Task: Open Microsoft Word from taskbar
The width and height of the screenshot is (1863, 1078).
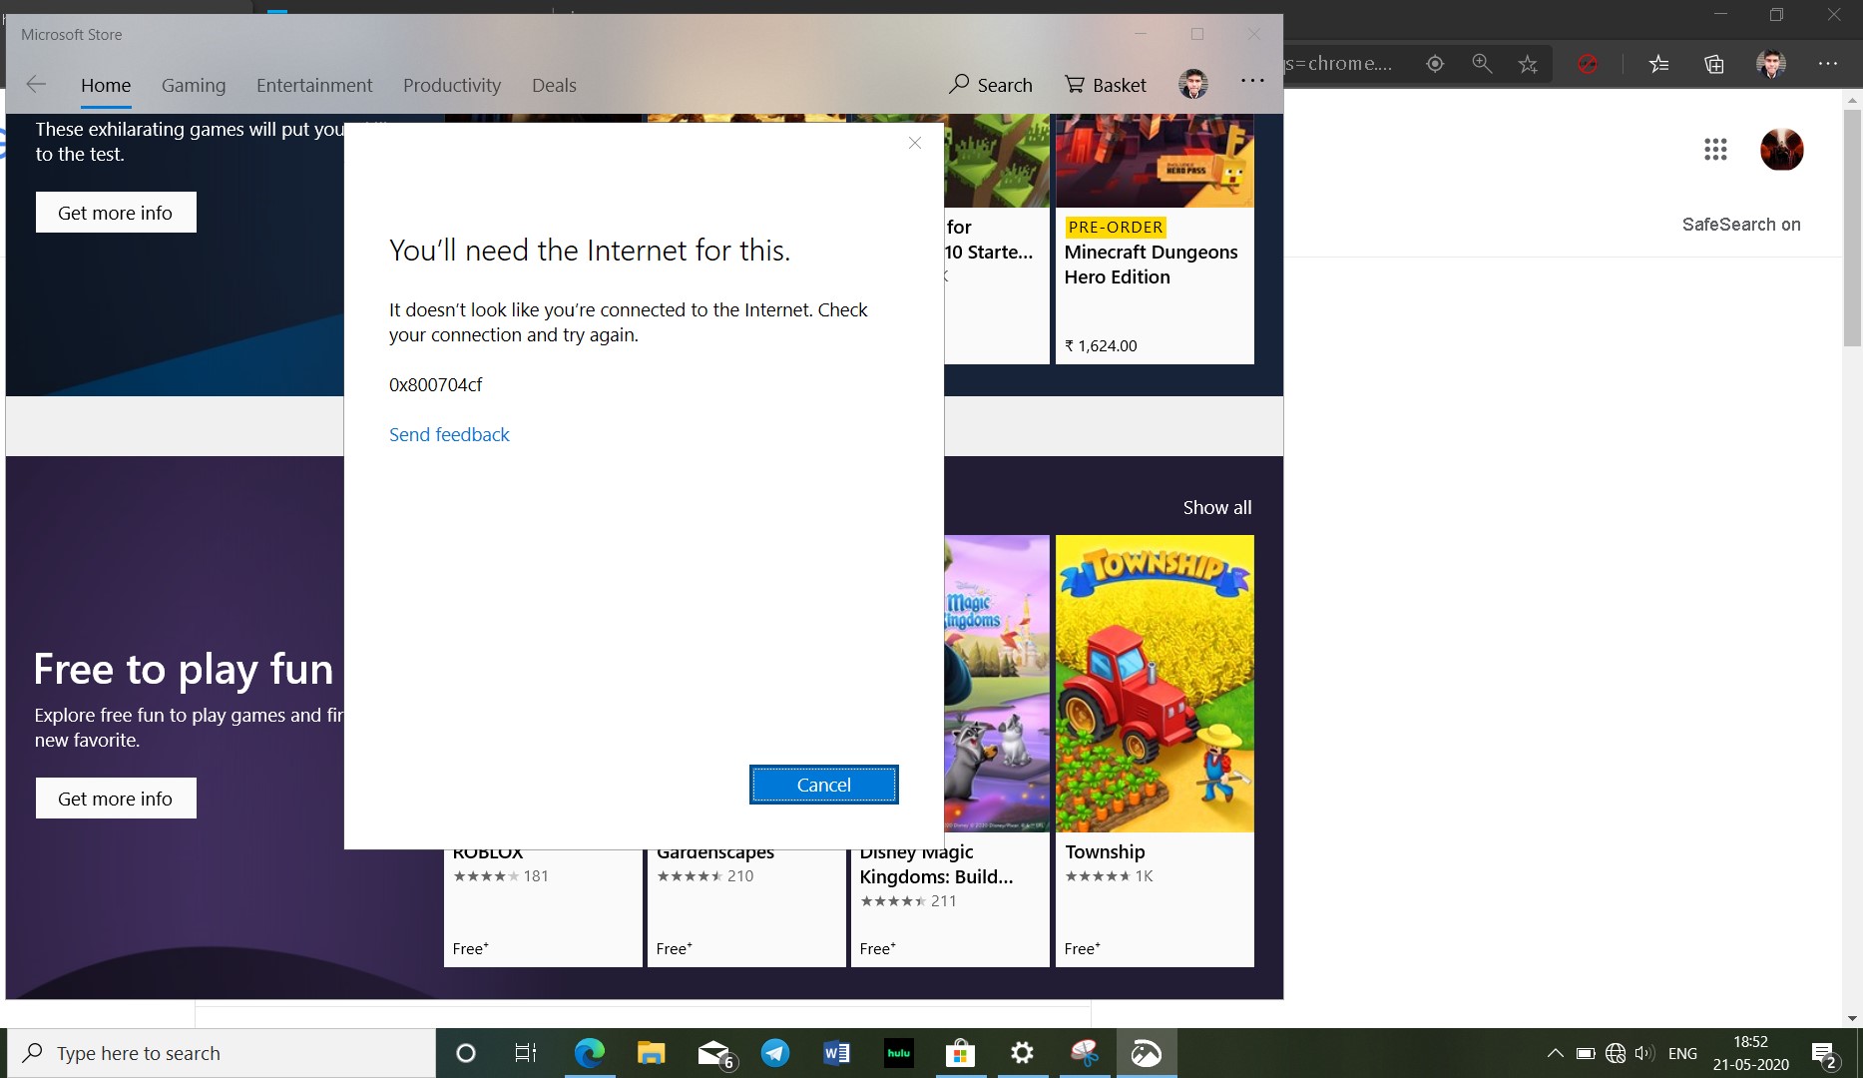Action: point(836,1053)
